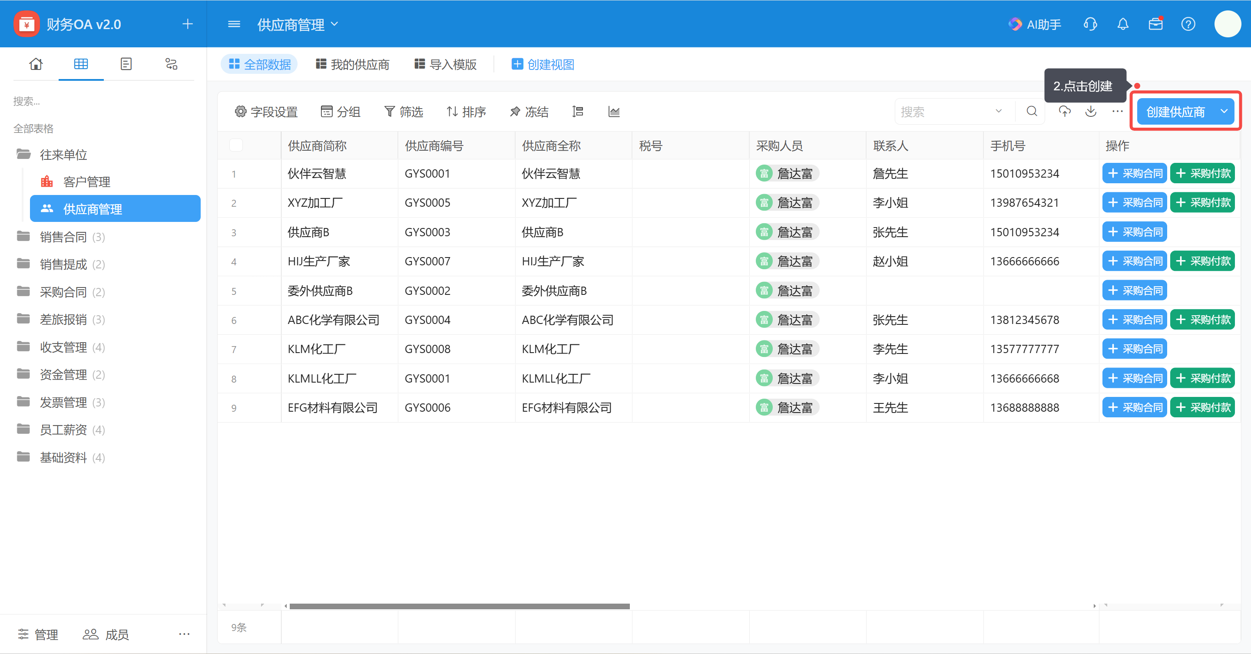
Task: Click 采购付款 button for EFG材料有限公司 row
Action: click(1202, 407)
